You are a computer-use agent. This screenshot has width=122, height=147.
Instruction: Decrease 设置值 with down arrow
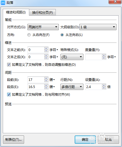[104, 88]
